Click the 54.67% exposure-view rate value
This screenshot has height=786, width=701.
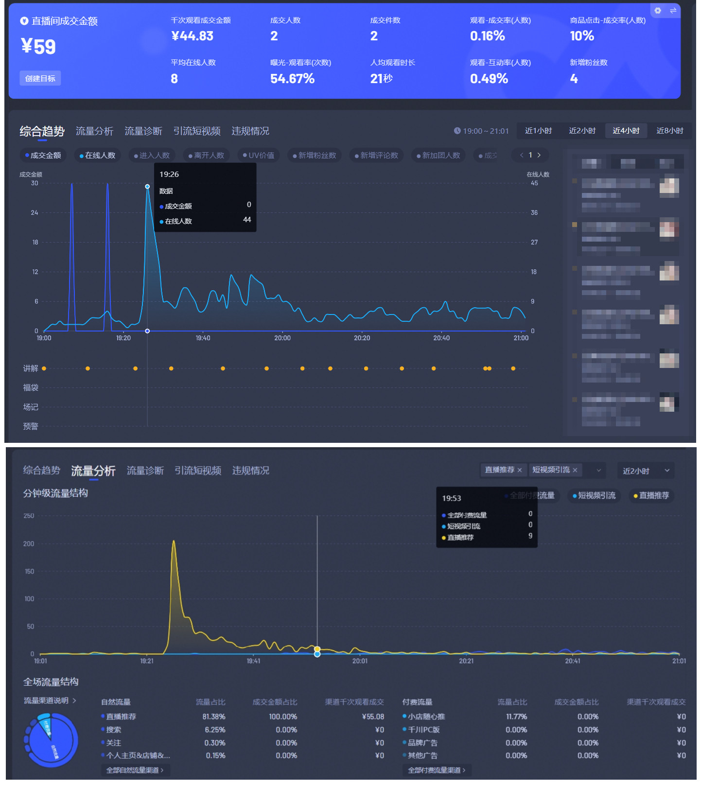click(293, 79)
